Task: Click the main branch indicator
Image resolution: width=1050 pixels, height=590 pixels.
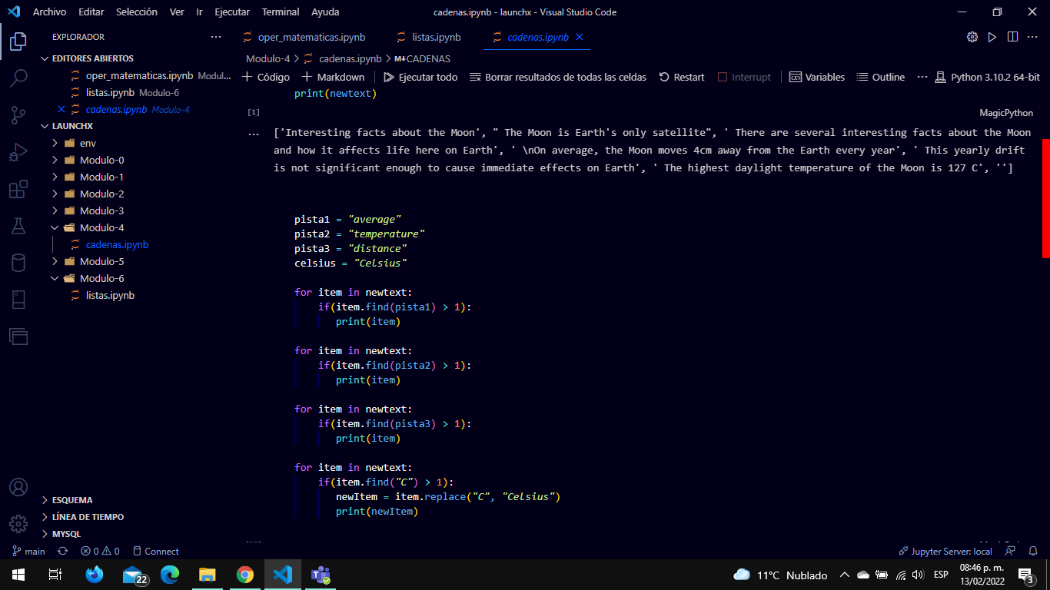Action: click(28, 551)
